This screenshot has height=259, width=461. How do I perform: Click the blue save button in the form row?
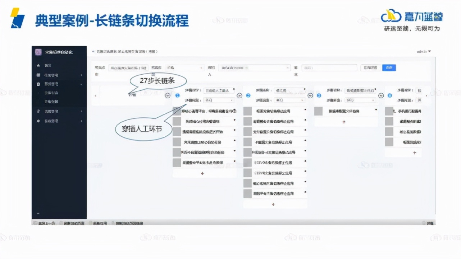pyautogui.click(x=389, y=67)
